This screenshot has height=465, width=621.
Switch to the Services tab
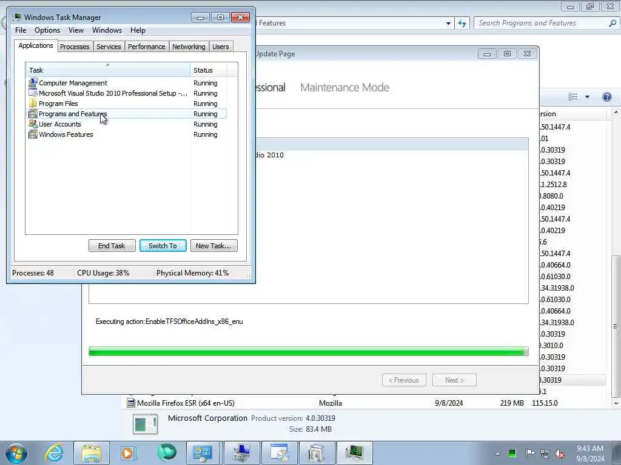109,47
